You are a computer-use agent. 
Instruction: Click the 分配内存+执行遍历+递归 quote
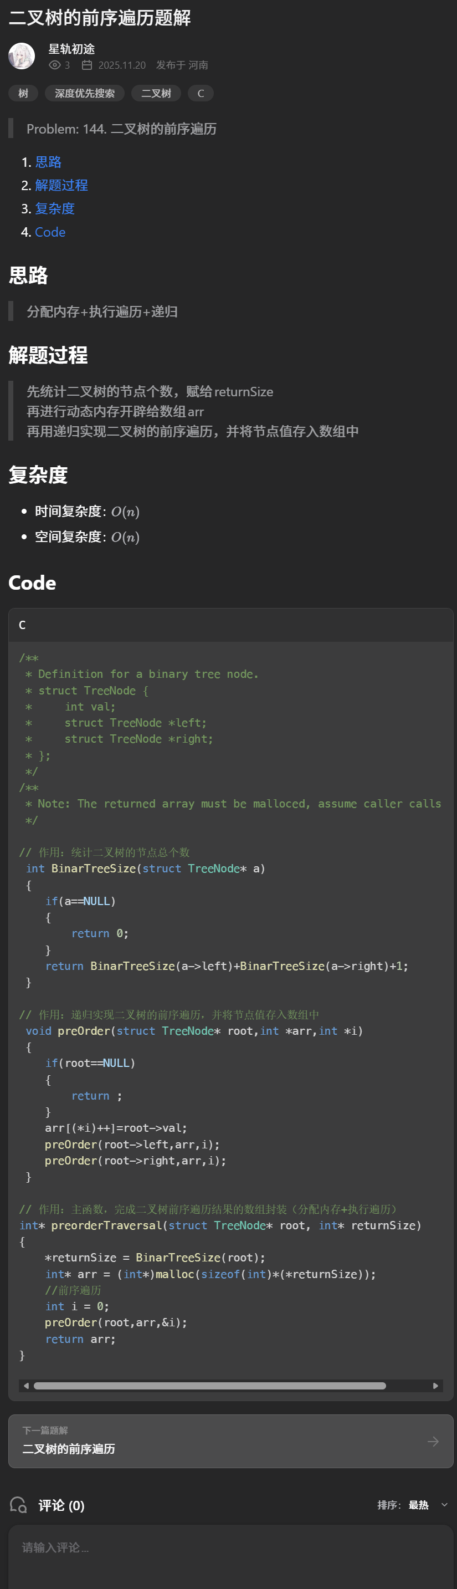tap(102, 311)
